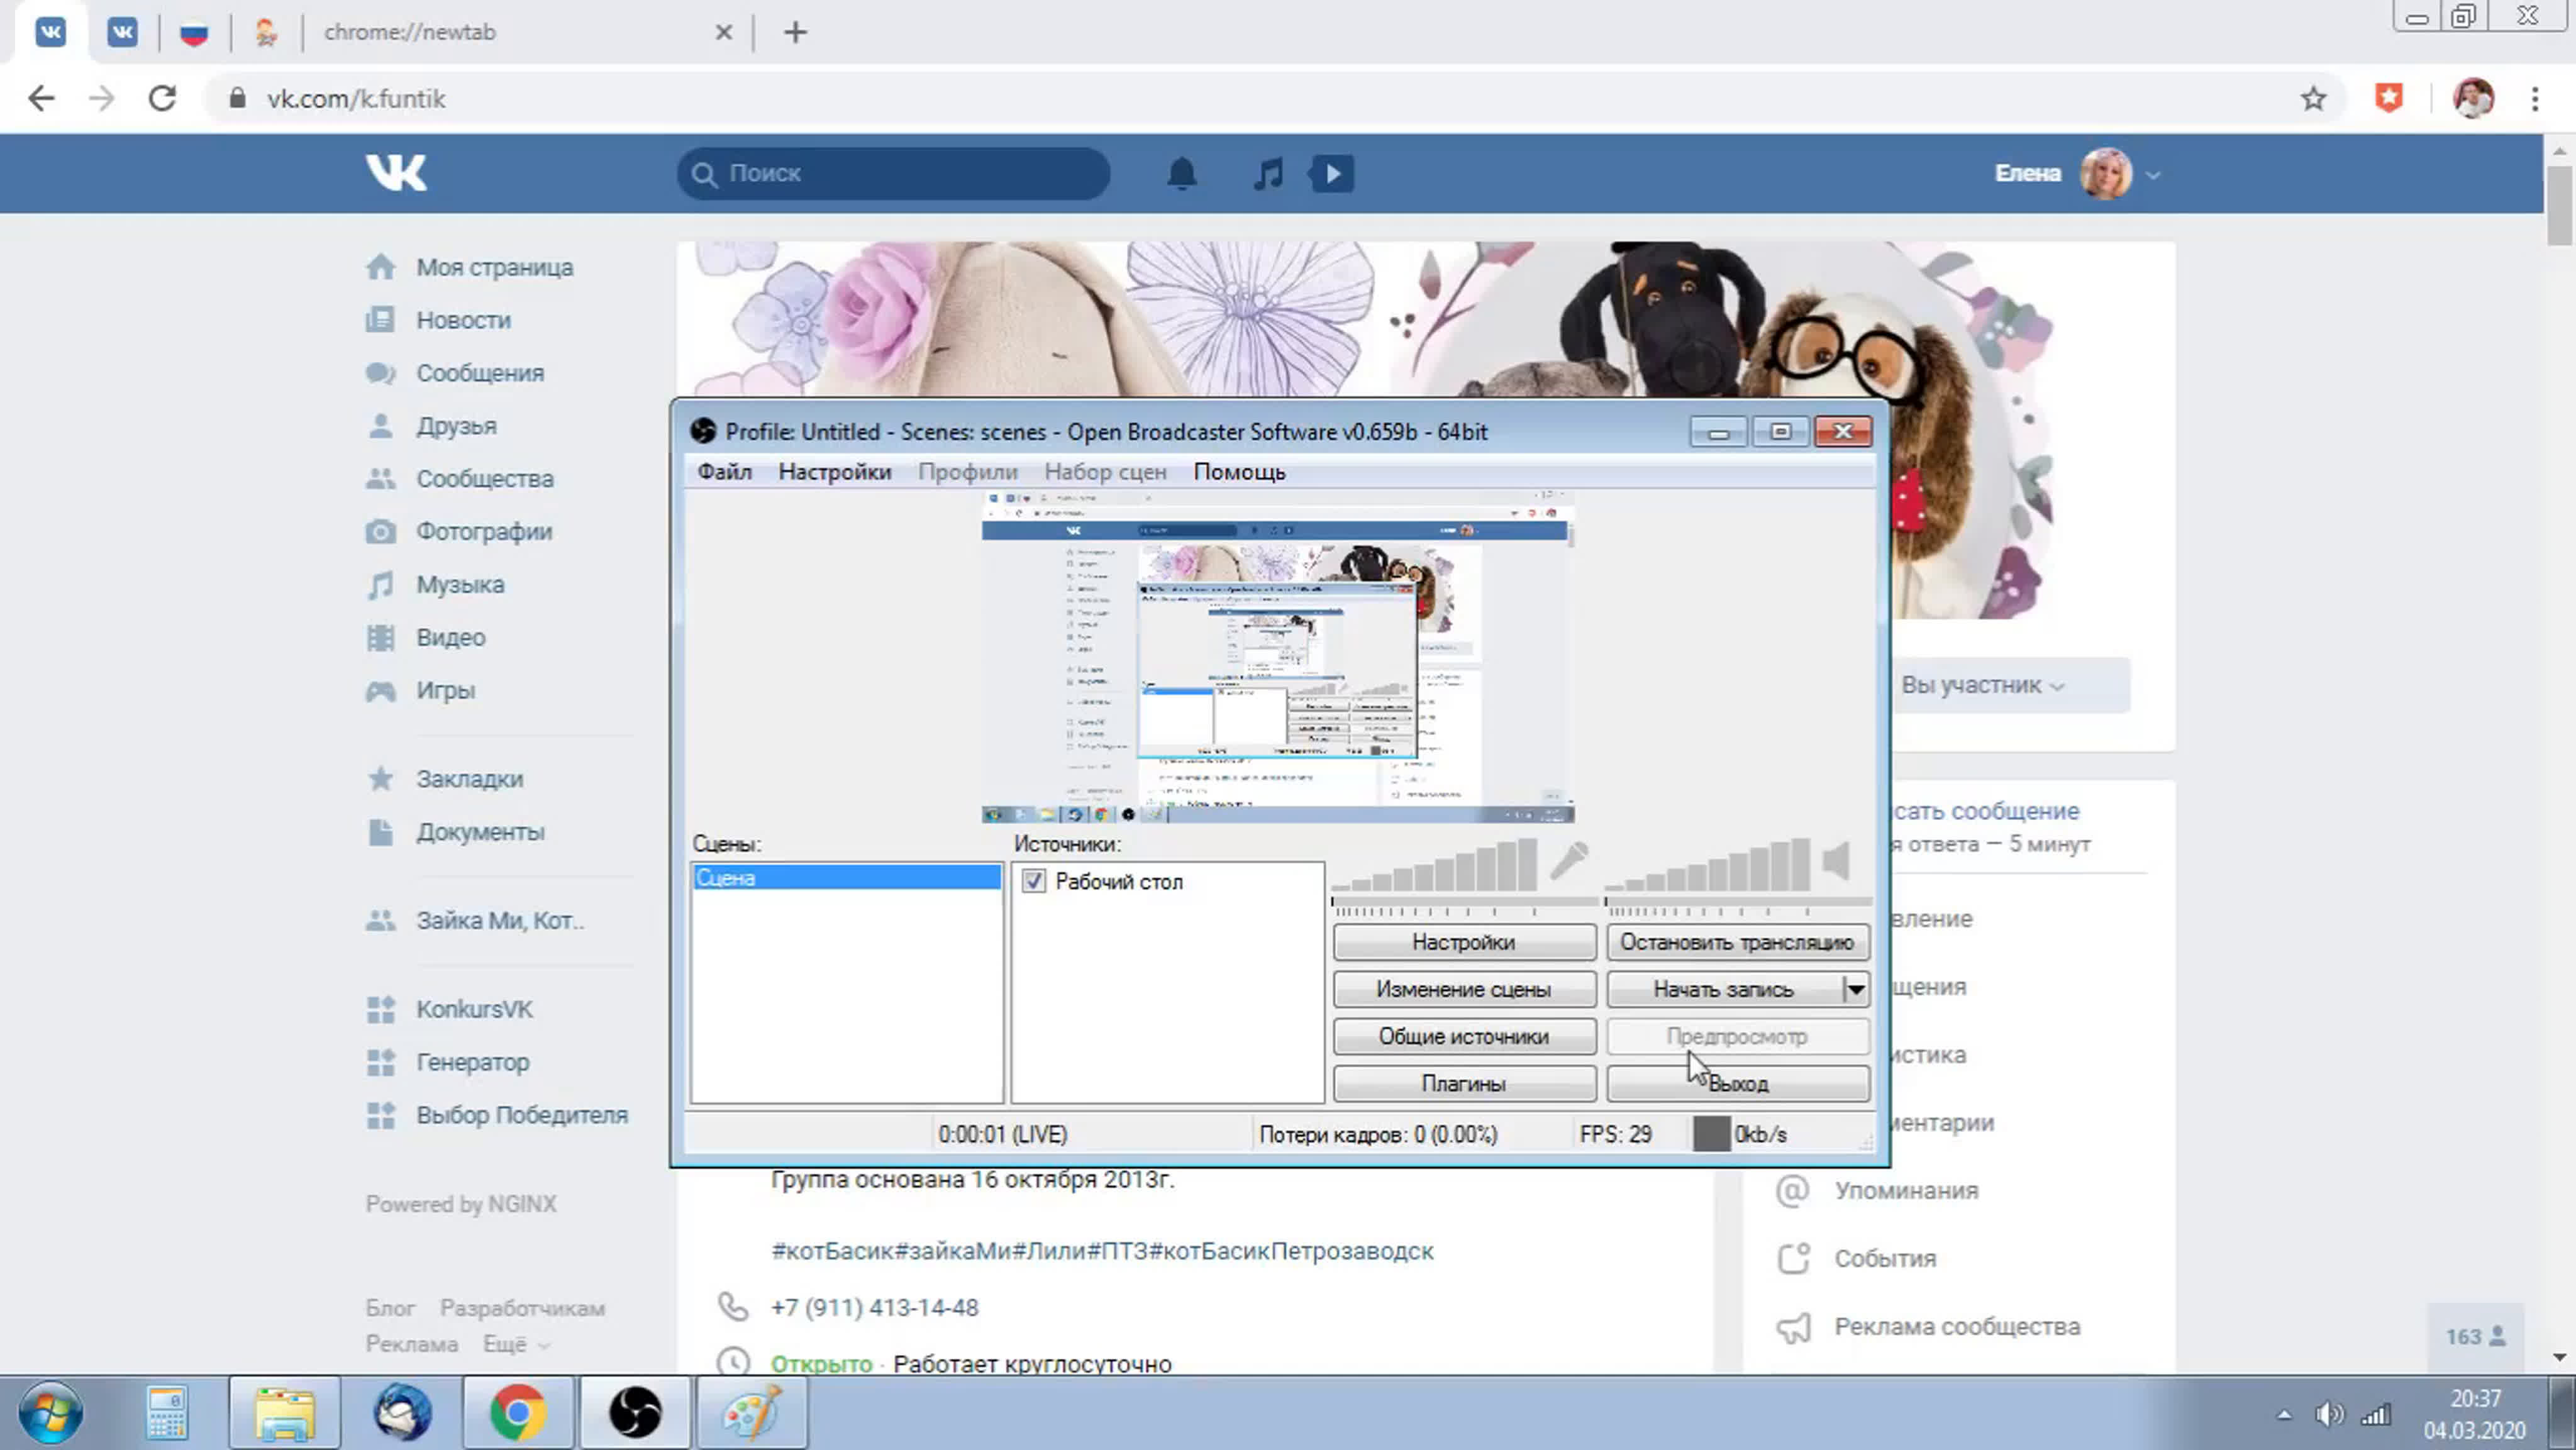Select the Сцена item in scenes list
Image resolution: width=2576 pixels, height=1450 pixels.
tap(846, 877)
